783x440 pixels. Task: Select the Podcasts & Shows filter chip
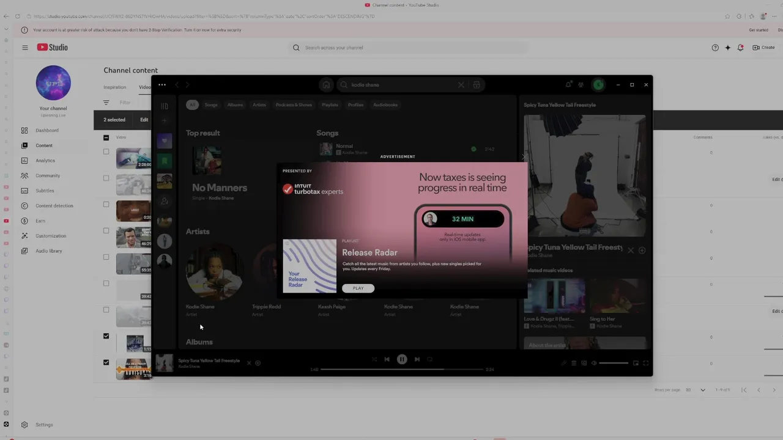(x=294, y=105)
